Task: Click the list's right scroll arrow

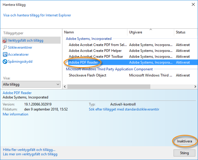Action: [195, 86]
